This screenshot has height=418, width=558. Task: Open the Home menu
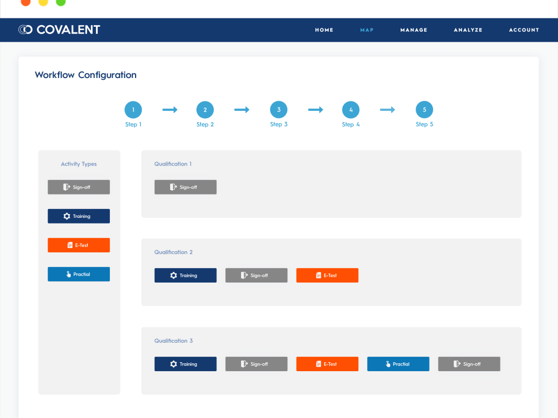click(324, 30)
